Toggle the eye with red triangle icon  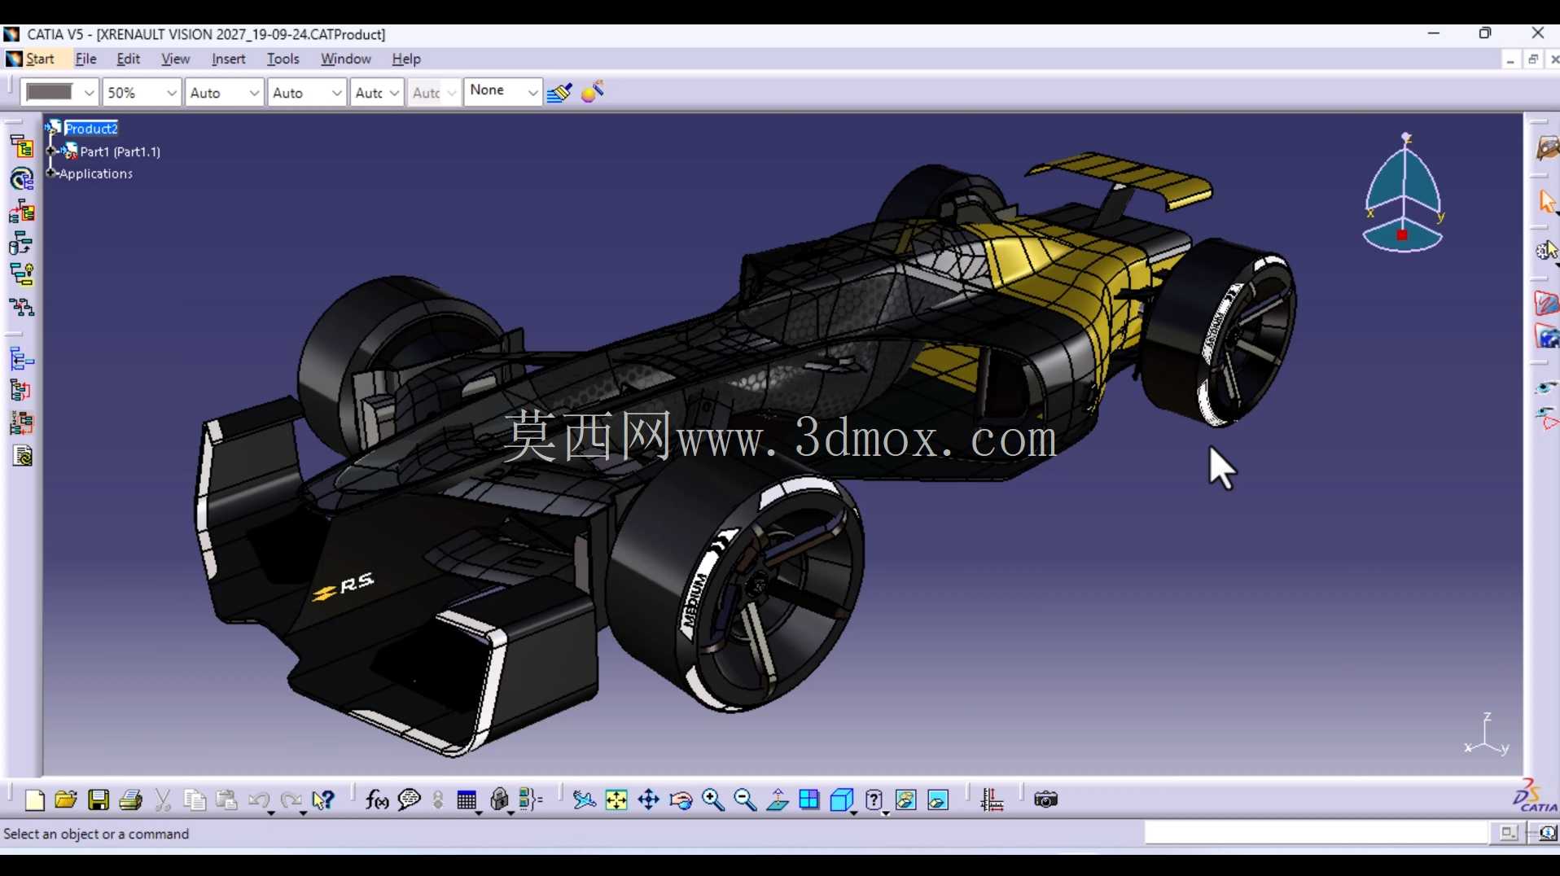[1546, 419]
